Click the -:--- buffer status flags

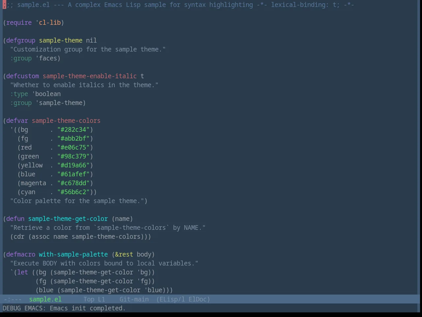pyautogui.click(x=13, y=299)
